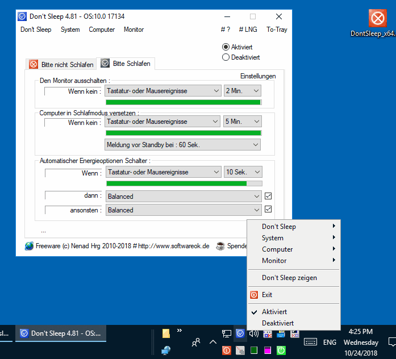
Task: Open the # ? help menu
Action: pyautogui.click(x=226, y=30)
